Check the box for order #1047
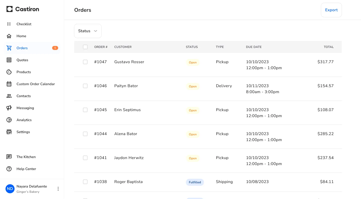This screenshot has width=361, height=199. [x=85, y=62]
